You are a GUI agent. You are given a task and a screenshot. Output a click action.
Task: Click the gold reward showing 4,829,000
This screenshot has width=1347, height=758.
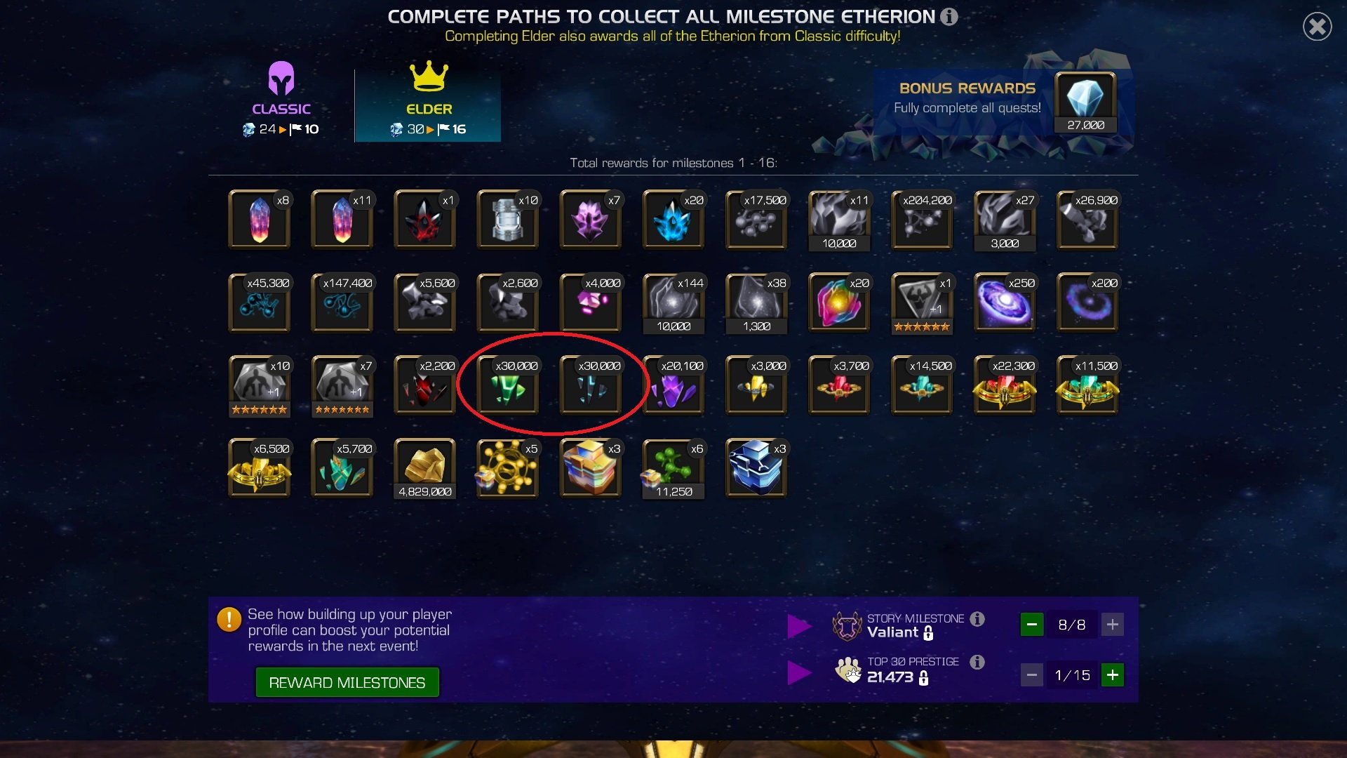click(425, 469)
